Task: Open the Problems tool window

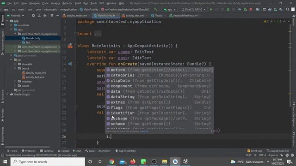Action: coord(29,151)
